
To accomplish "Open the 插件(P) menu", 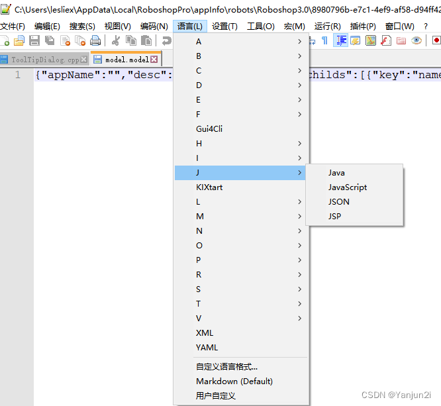I will (363, 26).
